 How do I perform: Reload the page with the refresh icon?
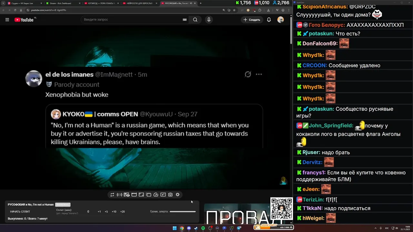(15, 10)
